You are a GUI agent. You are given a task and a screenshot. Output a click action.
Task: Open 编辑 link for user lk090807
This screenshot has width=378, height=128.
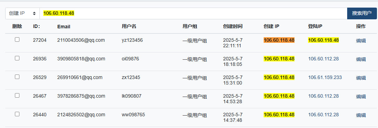361,97
